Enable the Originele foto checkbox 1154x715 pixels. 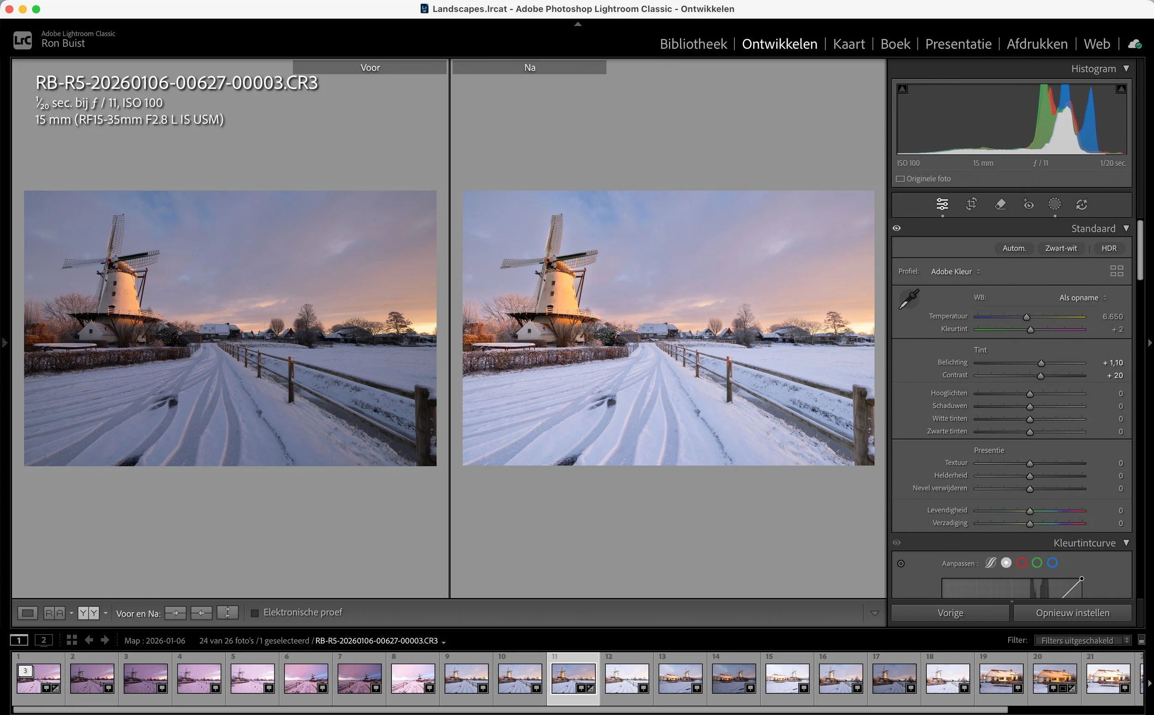coord(900,178)
